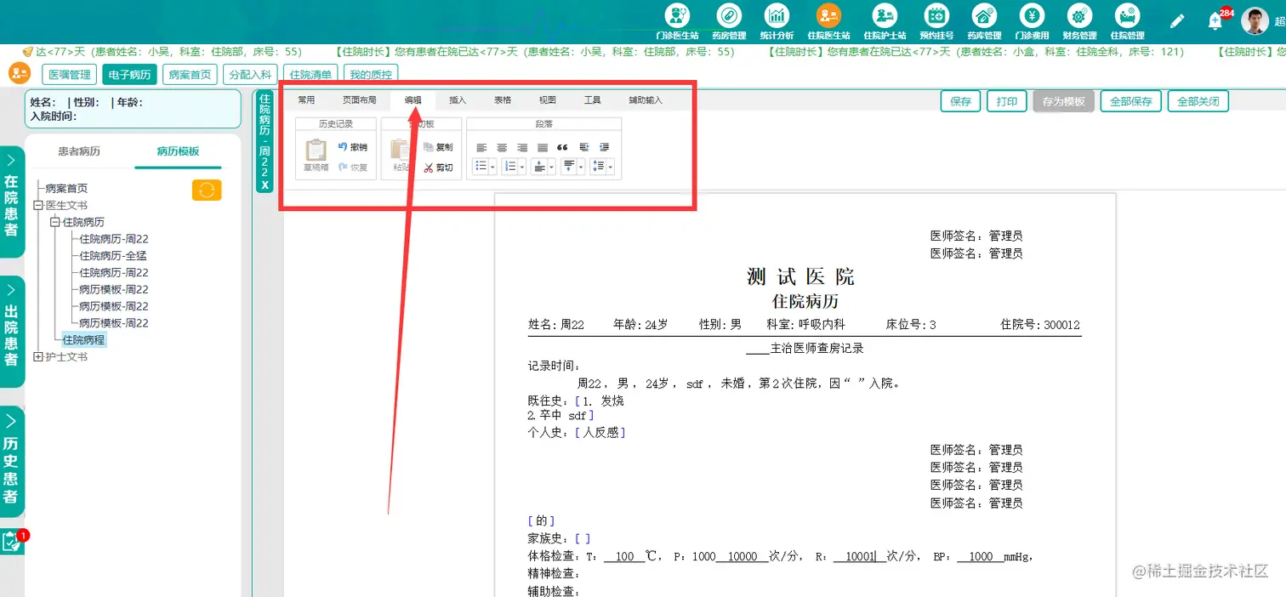Click the 打印 print button
Screen dimensions: 1286x597
(1006, 101)
